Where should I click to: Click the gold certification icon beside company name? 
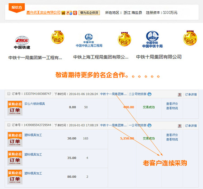[64, 13]
